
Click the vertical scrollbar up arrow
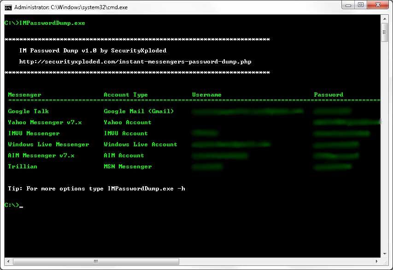384,19
